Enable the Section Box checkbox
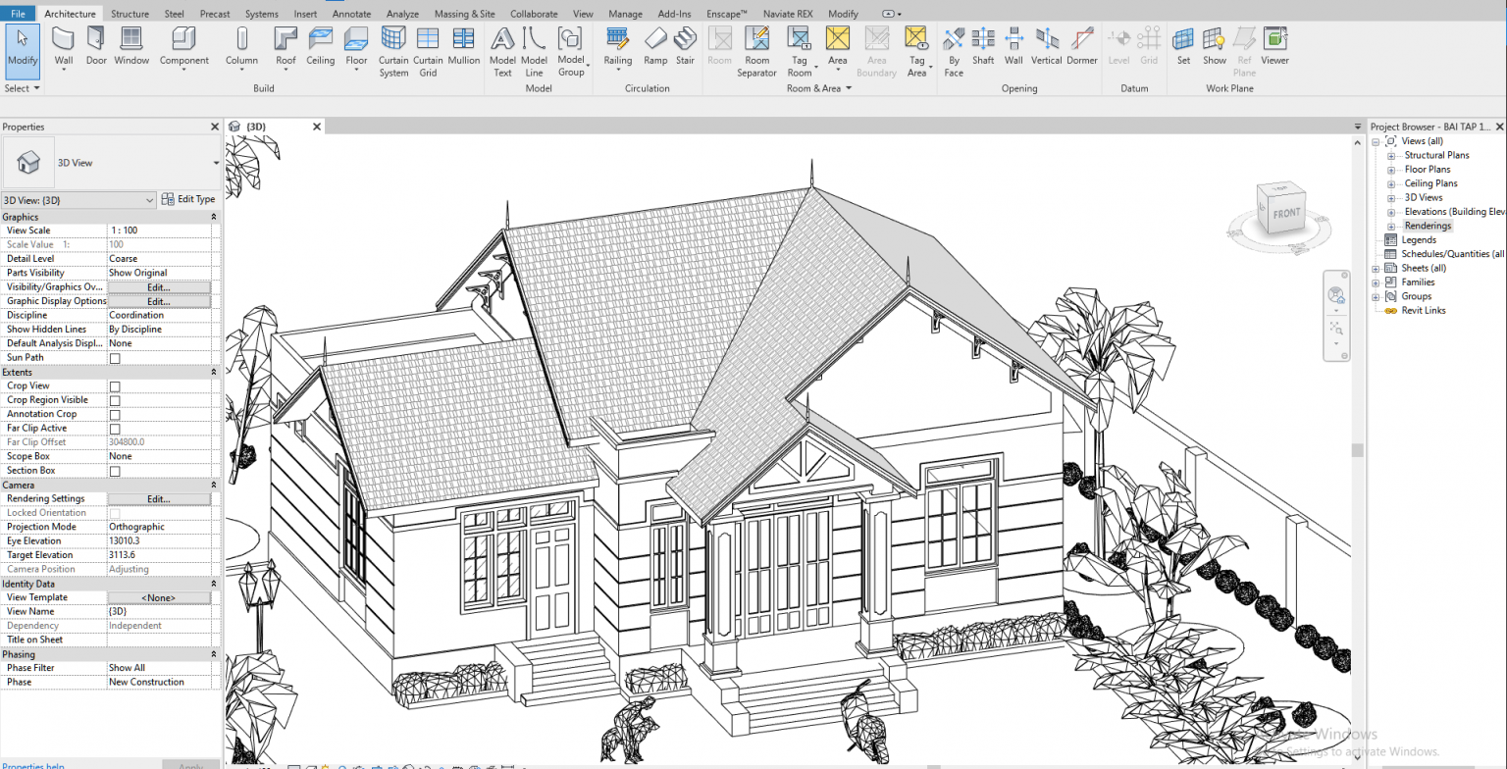 [114, 470]
